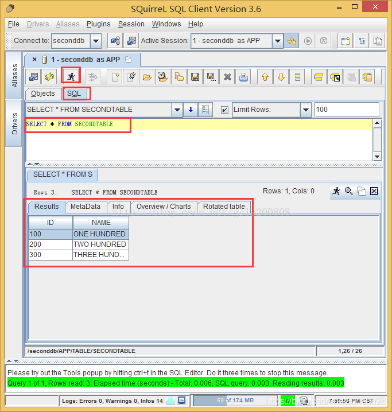Click the stacked green lines icon
This screenshot has width=392, height=412.
tap(297, 77)
